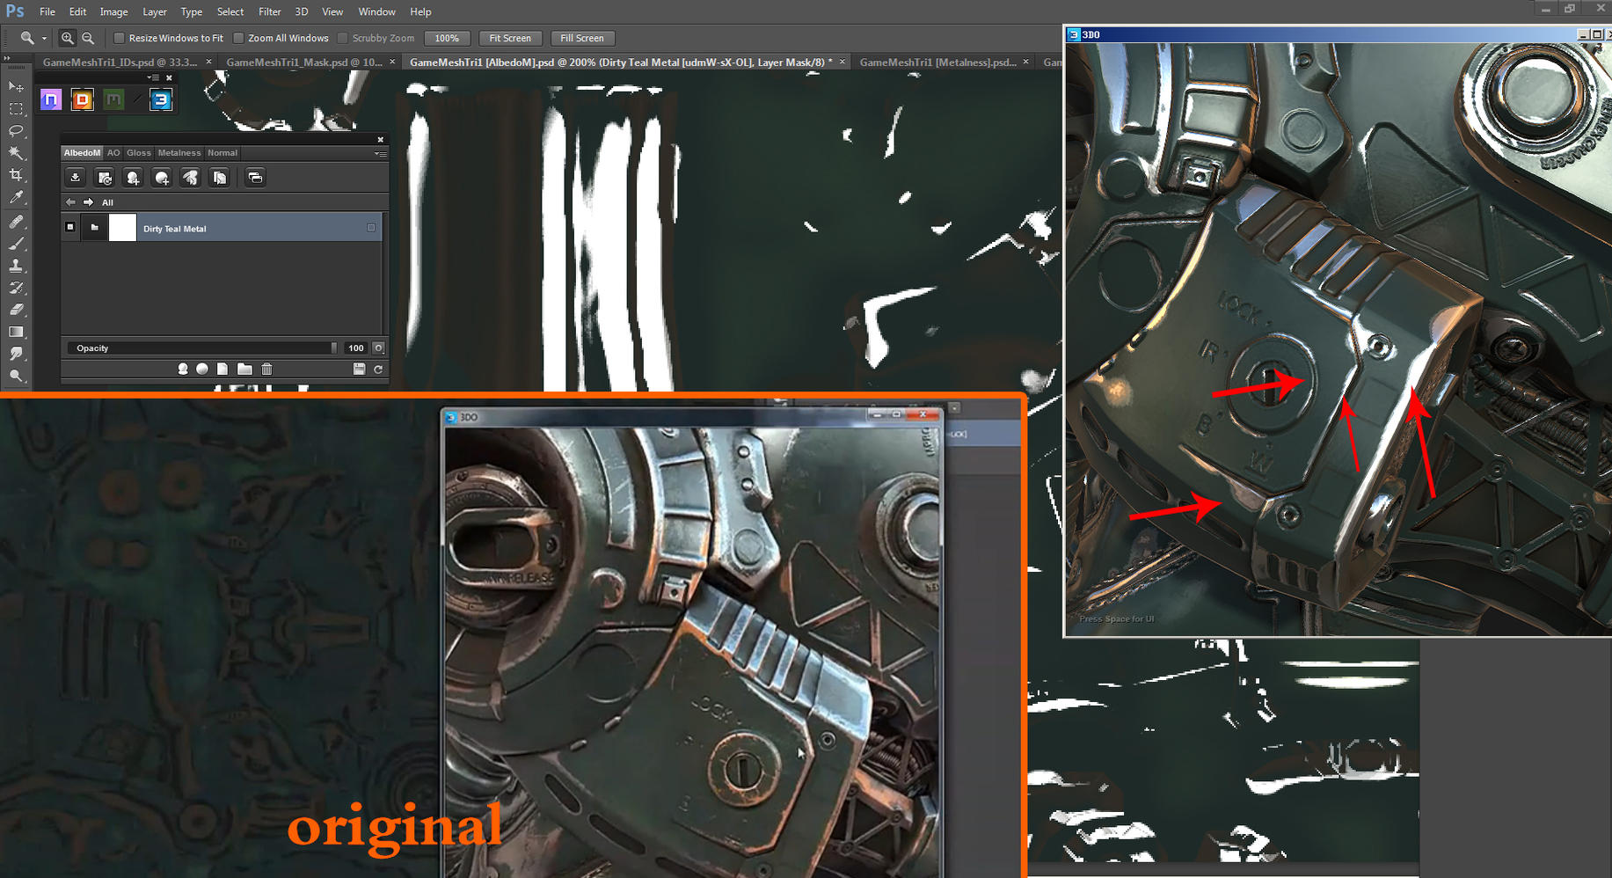The width and height of the screenshot is (1612, 878).
Task: Open nDo from the Quixel launcher
Action: pos(51,99)
